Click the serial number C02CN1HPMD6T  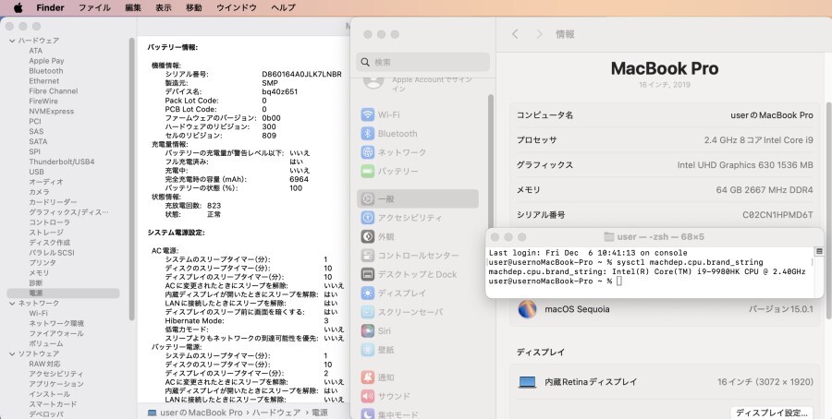pos(777,215)
